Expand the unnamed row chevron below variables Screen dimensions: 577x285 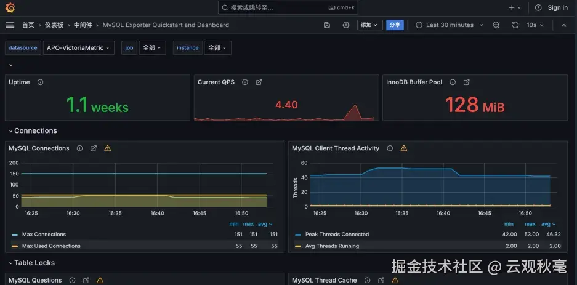[x=10, y=65]
